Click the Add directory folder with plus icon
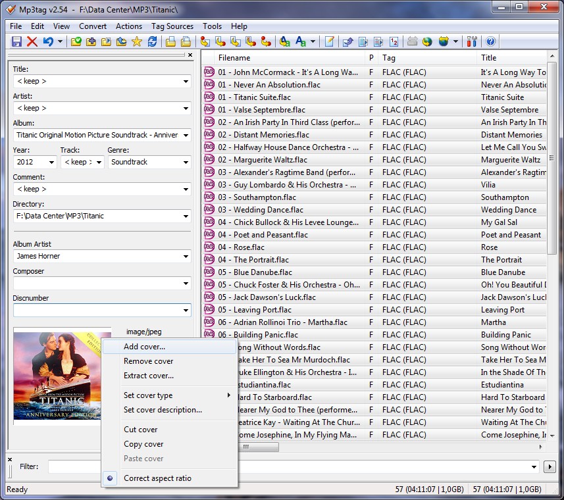564x500 pixels. 91,41
